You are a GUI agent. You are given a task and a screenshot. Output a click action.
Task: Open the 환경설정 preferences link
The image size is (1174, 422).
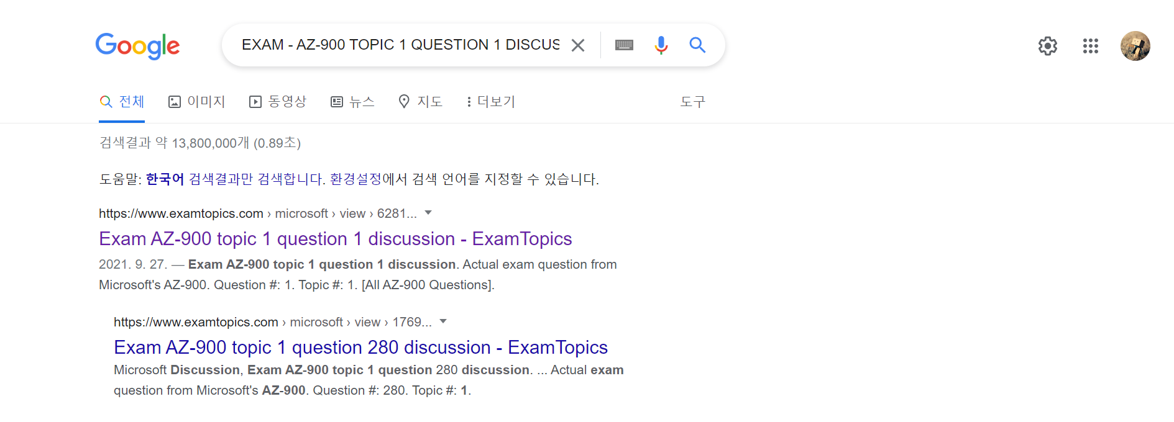pyautogui.click(x=355, y=179)
